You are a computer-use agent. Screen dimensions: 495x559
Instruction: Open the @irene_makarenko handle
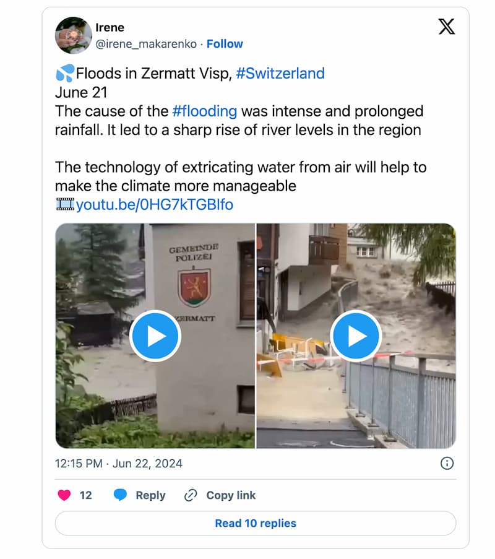146,44
